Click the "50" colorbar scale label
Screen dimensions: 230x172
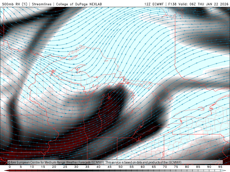(120, 167)
